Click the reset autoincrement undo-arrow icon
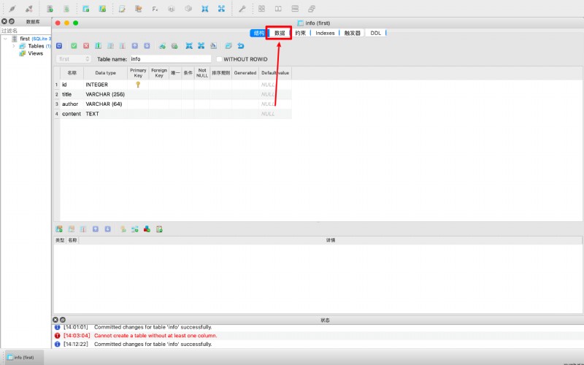Image resolution: width=584 pixels, height=365 pixels. coord(241,46)
